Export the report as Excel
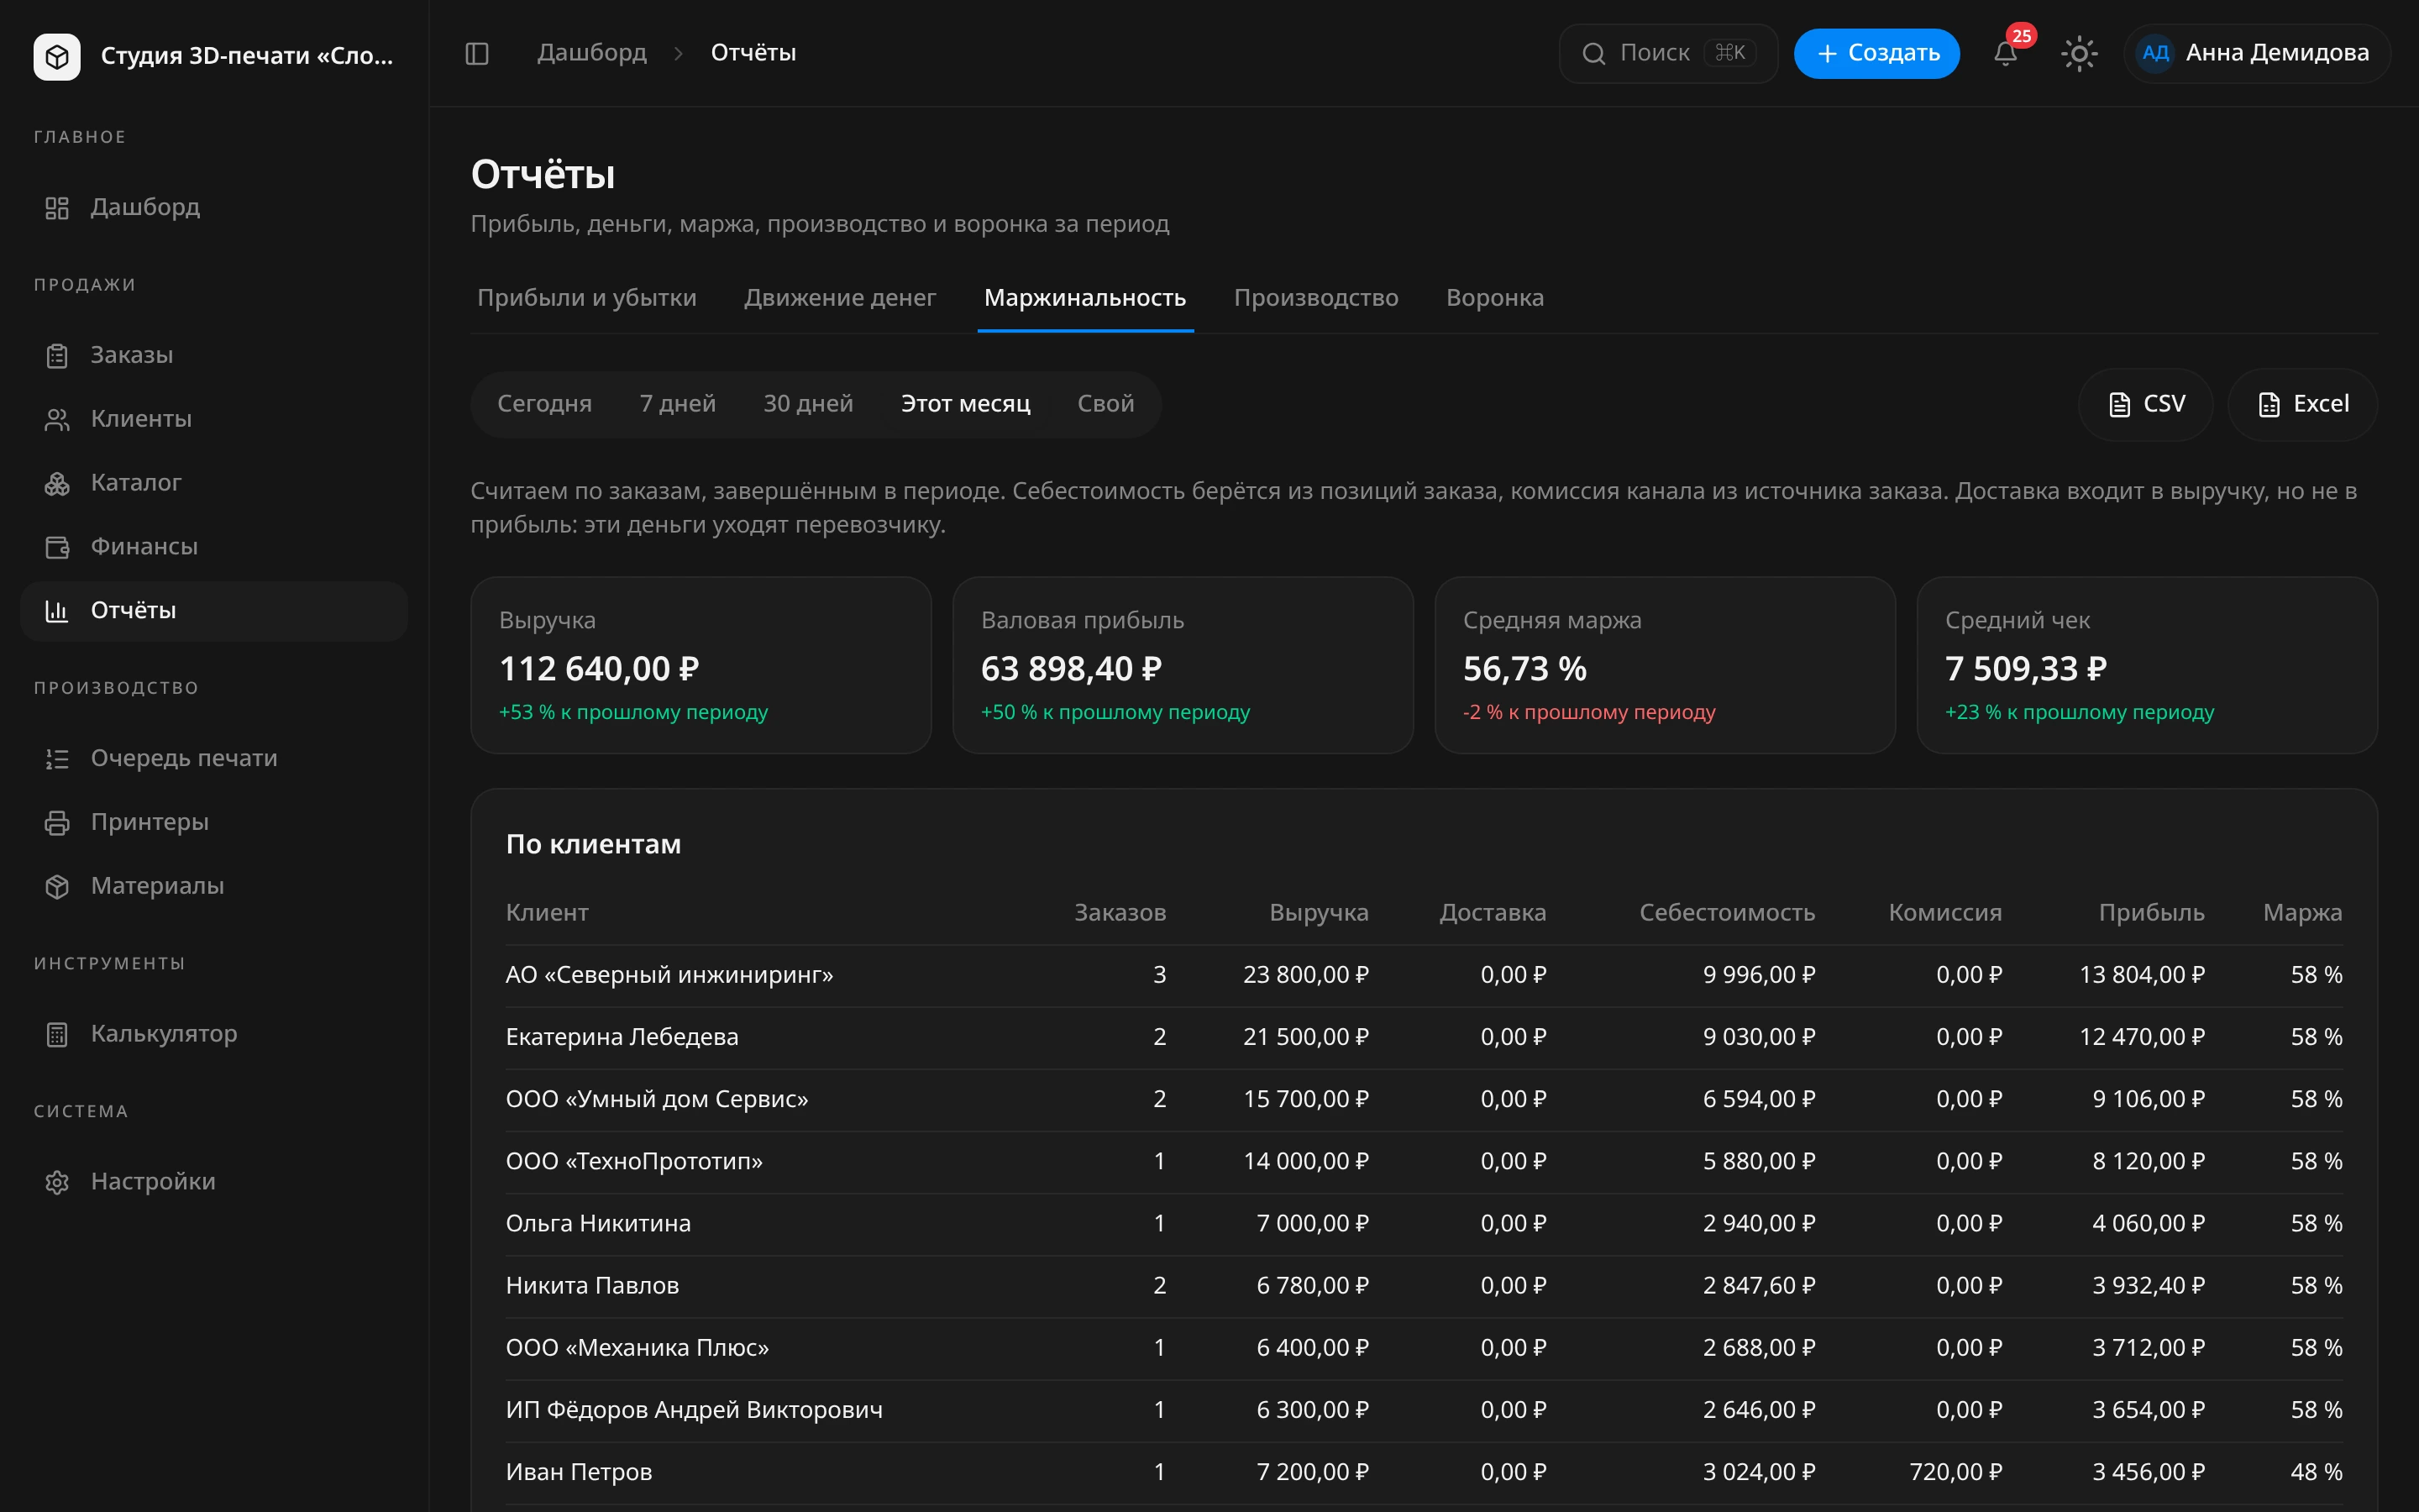Image resolution: width=2419 pixels, height=1512 pixels. coord(2302,404)
